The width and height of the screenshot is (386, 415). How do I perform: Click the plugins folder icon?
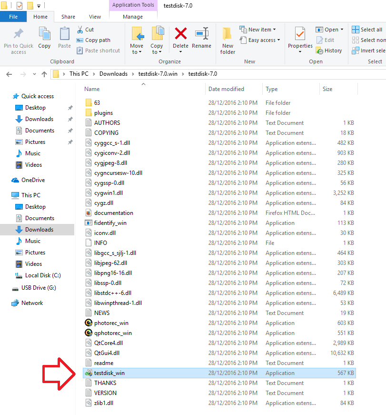(89, 113)
